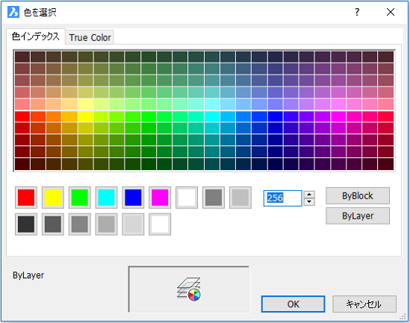This screenshot has width=410, height=323.
Task: Pick the darkest gray swatch in bottom row
Action: (x=26, y=225)
